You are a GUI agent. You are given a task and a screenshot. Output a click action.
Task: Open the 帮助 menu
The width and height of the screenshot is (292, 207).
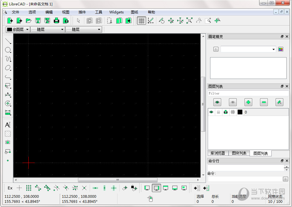tap(152, 12)
